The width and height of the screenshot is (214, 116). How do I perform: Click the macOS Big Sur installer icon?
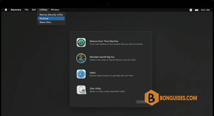pos(81,58)
